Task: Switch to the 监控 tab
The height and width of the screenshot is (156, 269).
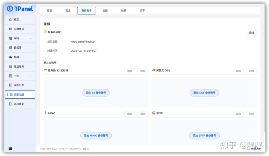Action: point(105,10)
